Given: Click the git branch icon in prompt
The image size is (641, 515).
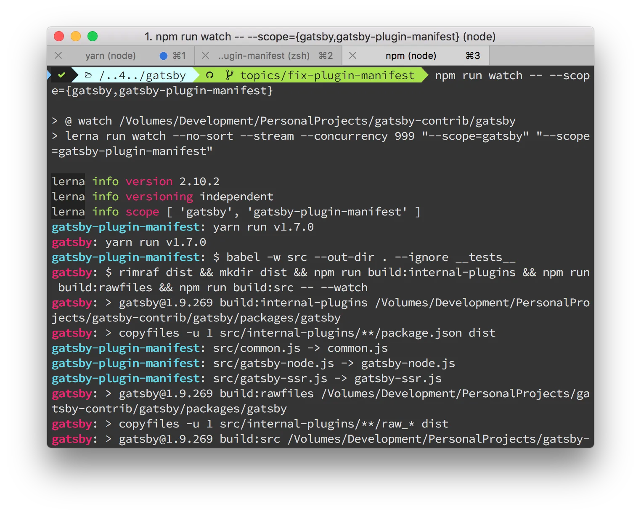Looking at the screenshot, I should click(229, 75).
